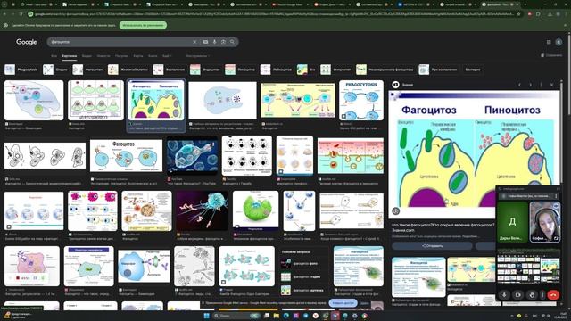Viewport: 571px width, 321px height.
Task: Close the image preview panel
Action: [551, 85]
